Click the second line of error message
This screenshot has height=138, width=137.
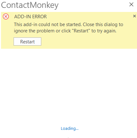coord(65,31)
